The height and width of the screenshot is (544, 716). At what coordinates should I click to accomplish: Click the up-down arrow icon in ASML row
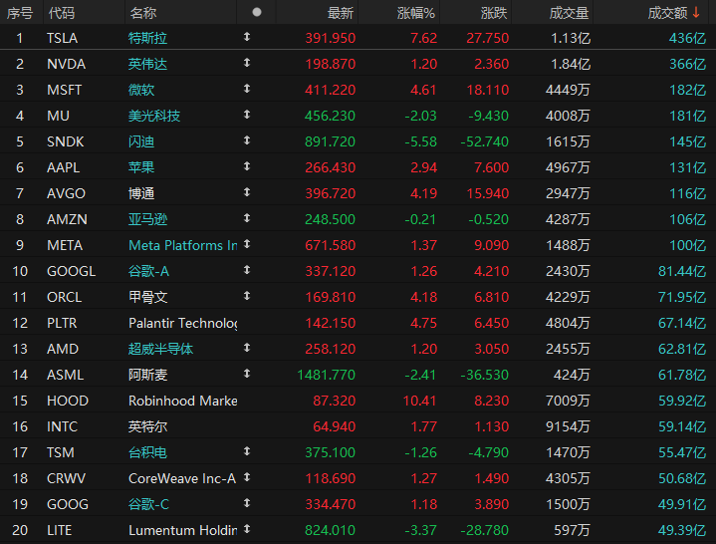click(247, 374)
